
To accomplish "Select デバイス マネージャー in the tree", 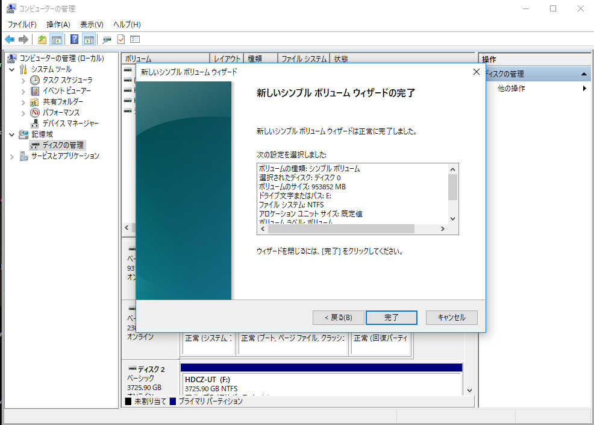I will (70, 124).
